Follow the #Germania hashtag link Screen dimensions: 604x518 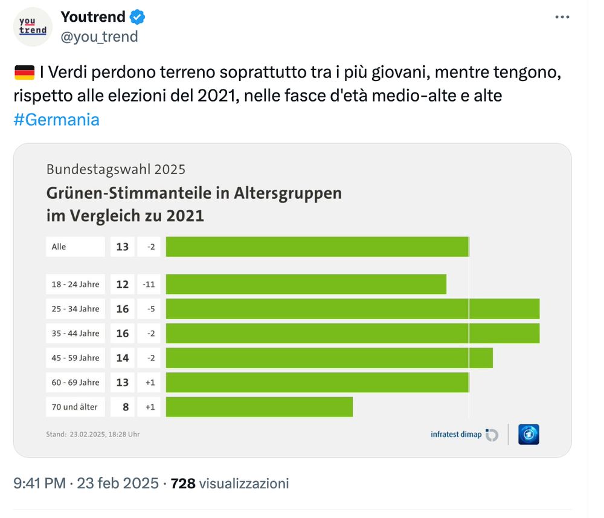coord(57,120)
